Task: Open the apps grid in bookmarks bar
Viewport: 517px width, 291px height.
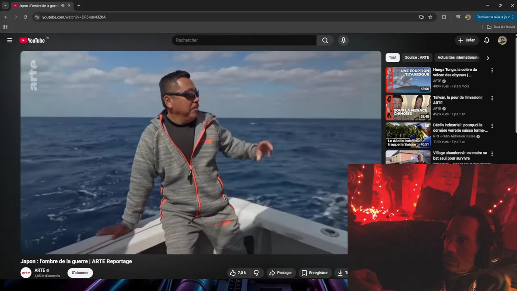Action: point(5,27)
